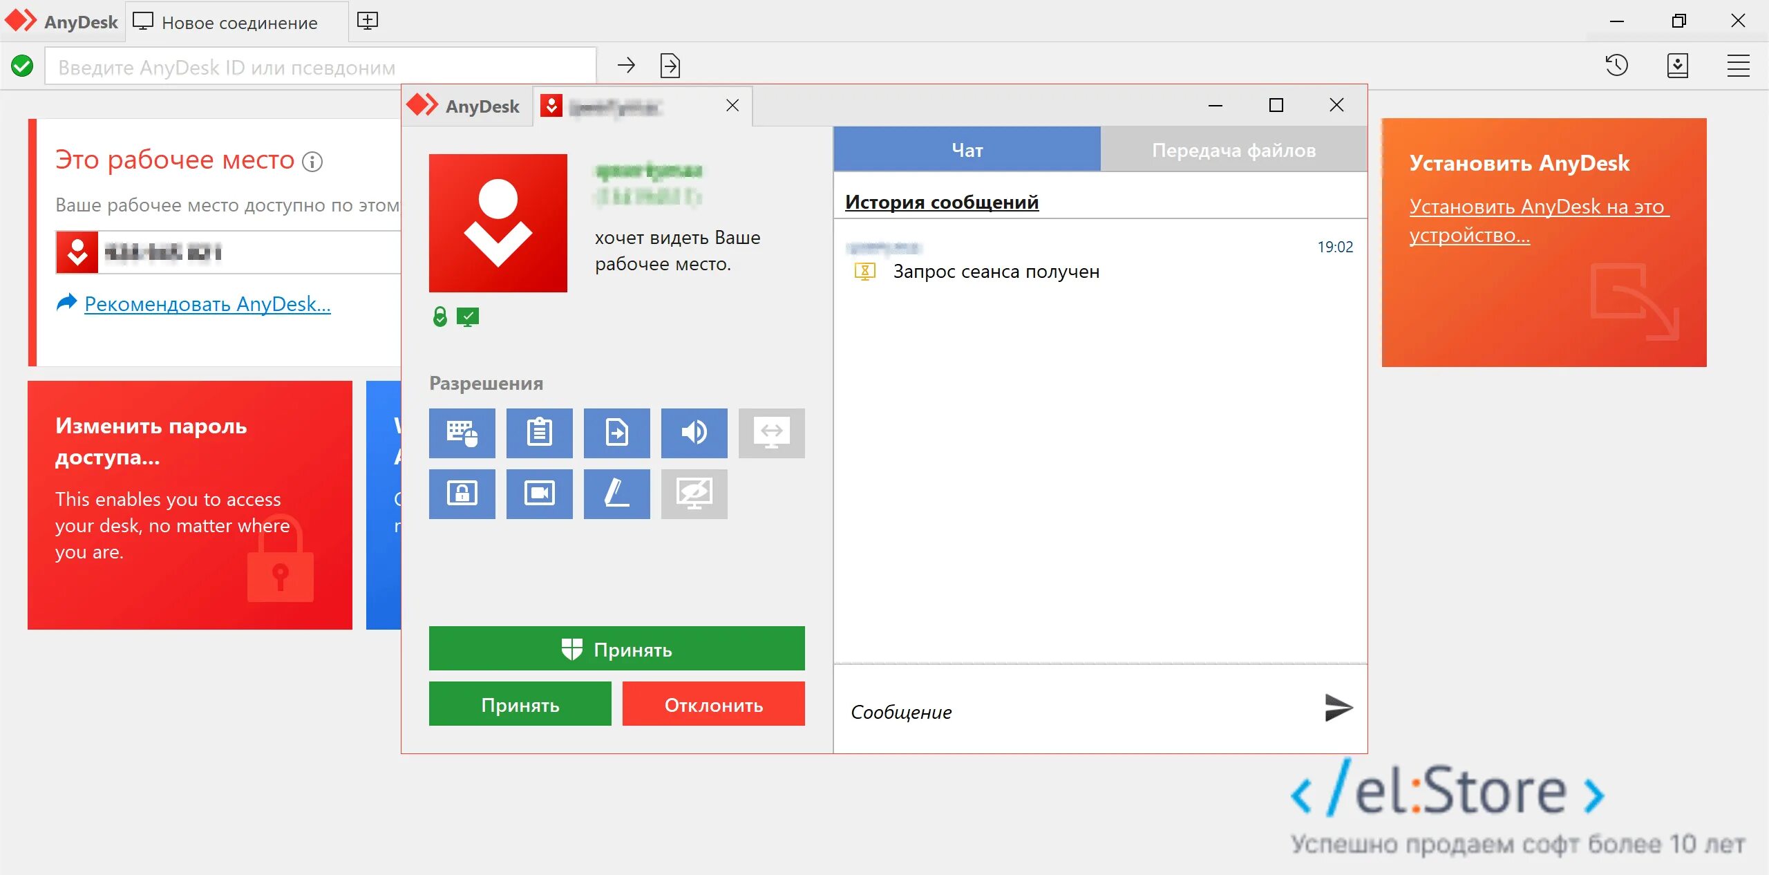Open the session history clock icon
Image resolution: width=1769 pixels, height=875 pixels.
click(x=1616, y=66)
